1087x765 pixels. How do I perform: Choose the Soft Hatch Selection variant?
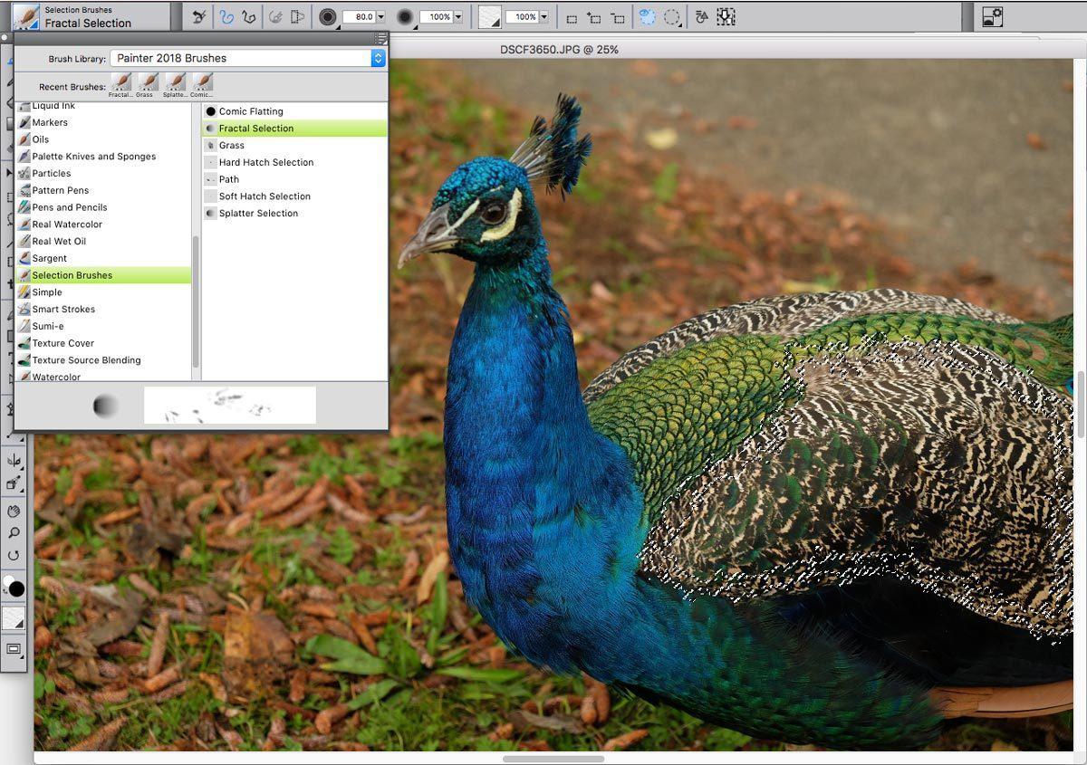point(294,196)
